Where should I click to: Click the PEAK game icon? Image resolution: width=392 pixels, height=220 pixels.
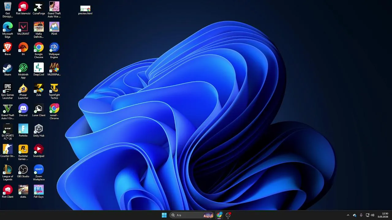pyautogui.click(x=54, y=29)
